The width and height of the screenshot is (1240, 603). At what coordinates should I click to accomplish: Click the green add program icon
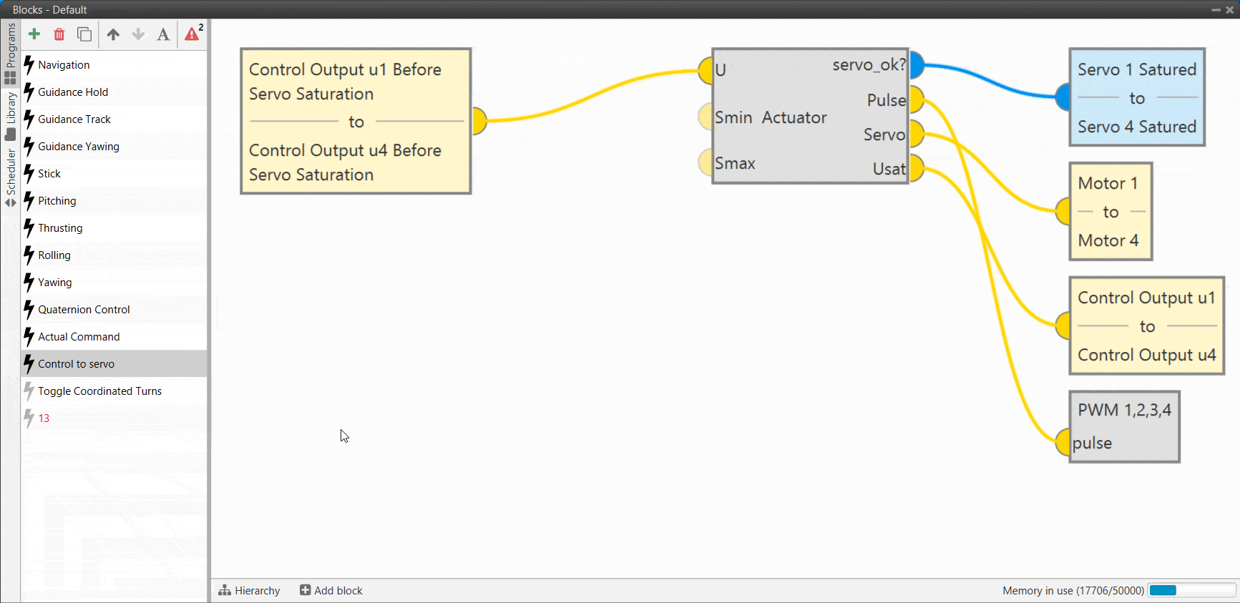tap(34, 34)
